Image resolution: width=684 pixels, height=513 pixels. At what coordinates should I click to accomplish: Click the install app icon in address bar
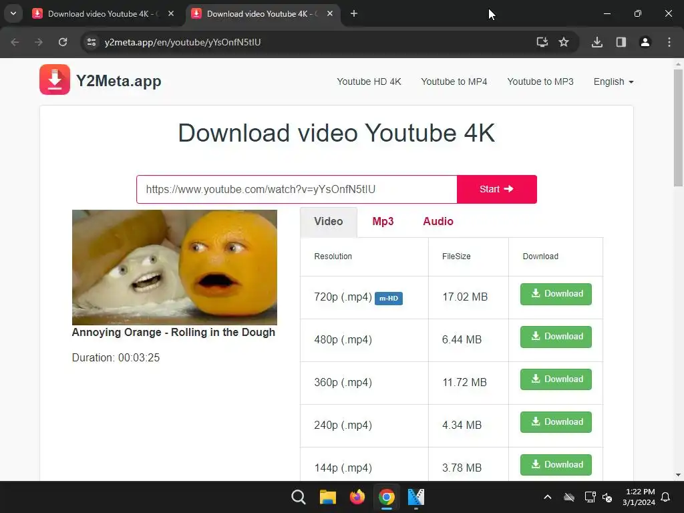pos(542,42)
